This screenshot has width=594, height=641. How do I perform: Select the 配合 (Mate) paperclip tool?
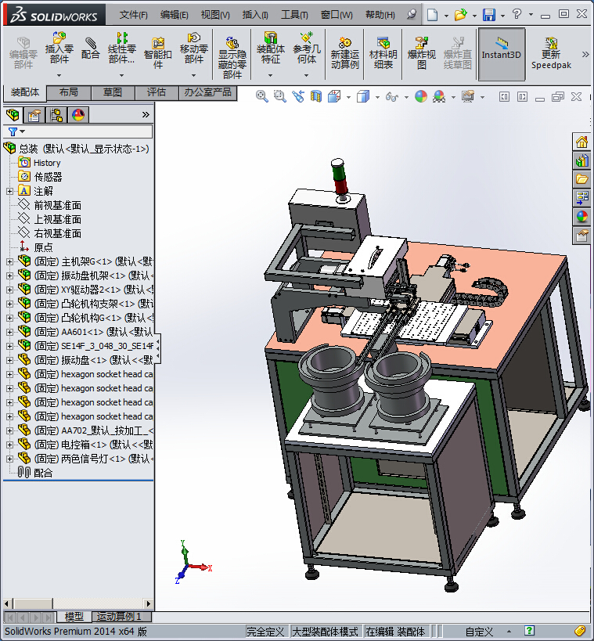click(x=90, y=49)
